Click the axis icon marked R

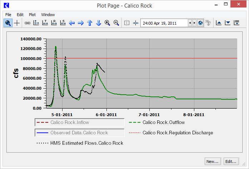point(54,23)
